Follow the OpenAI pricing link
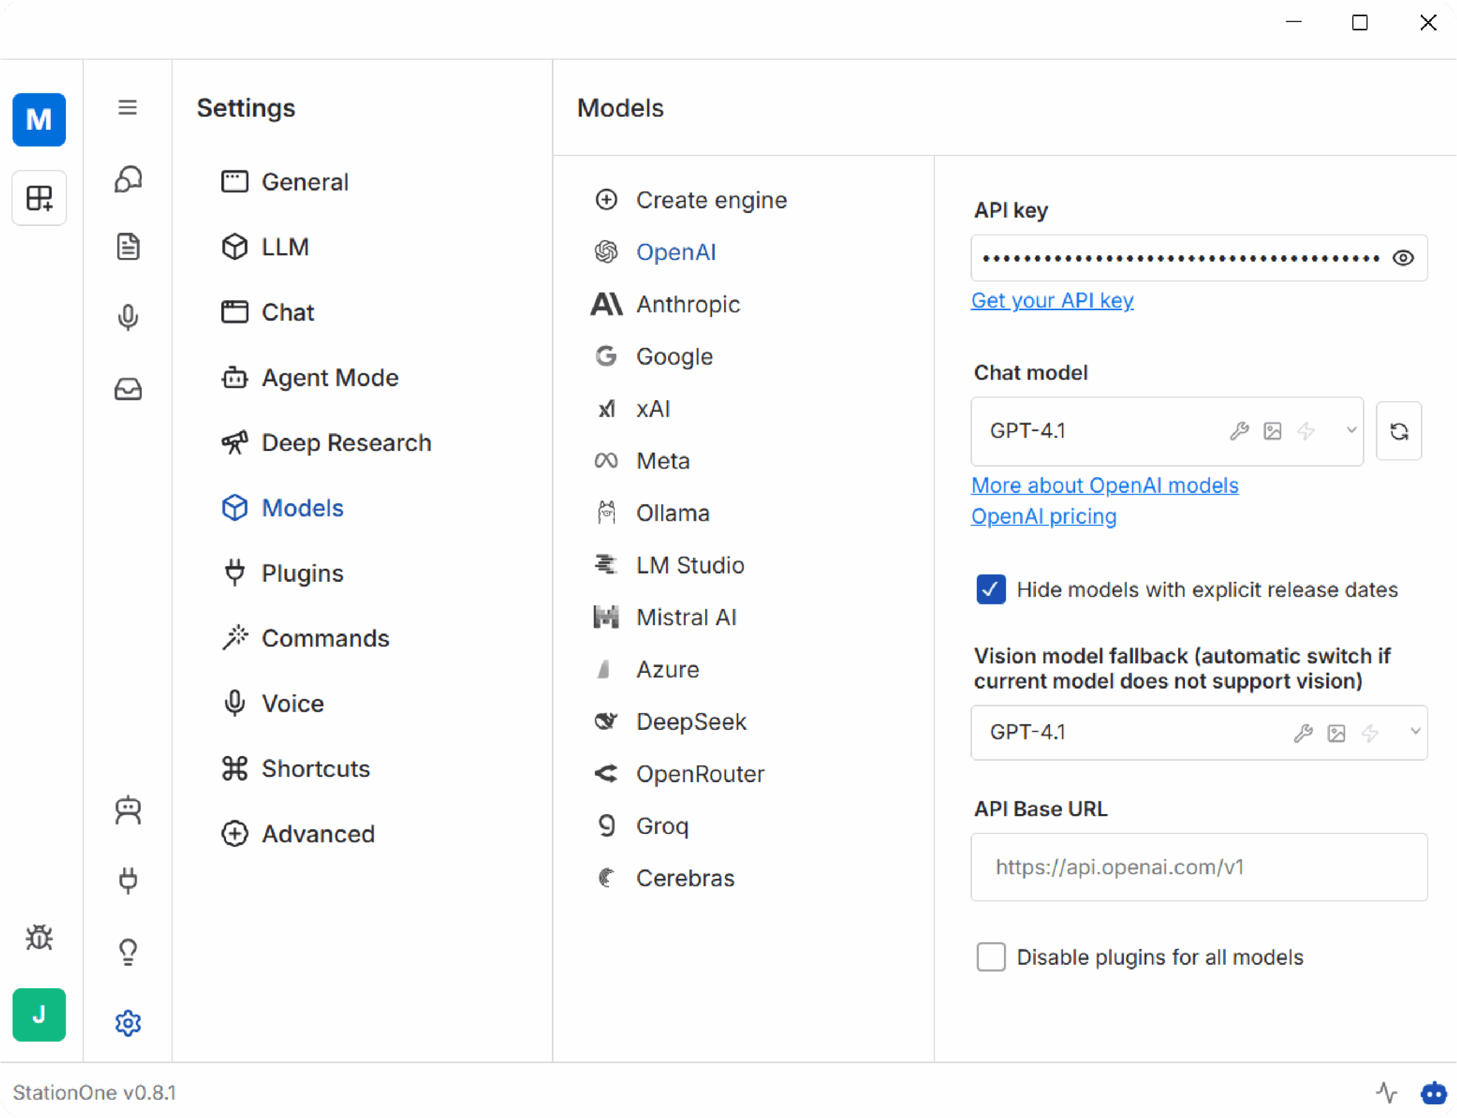Screen dimensions: 1457x1118 pos(1043,516)
